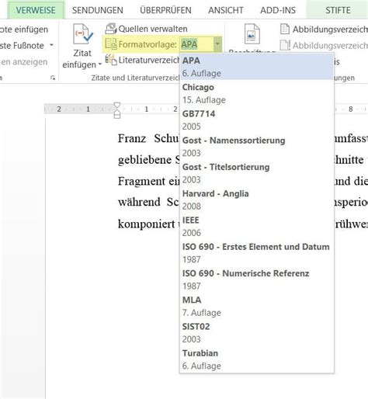Switch to the SENDUNGEN tab
This screenshot has width=368, height=399.
tap(98, 10)
